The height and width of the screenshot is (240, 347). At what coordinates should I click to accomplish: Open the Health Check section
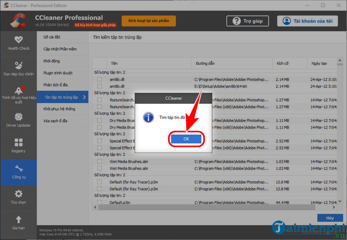tap(19, 43)
